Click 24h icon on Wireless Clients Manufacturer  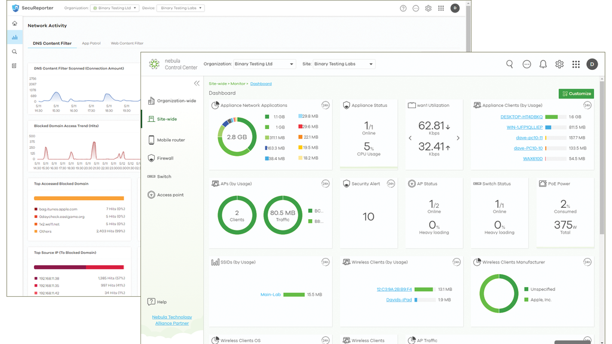(587, 262)
